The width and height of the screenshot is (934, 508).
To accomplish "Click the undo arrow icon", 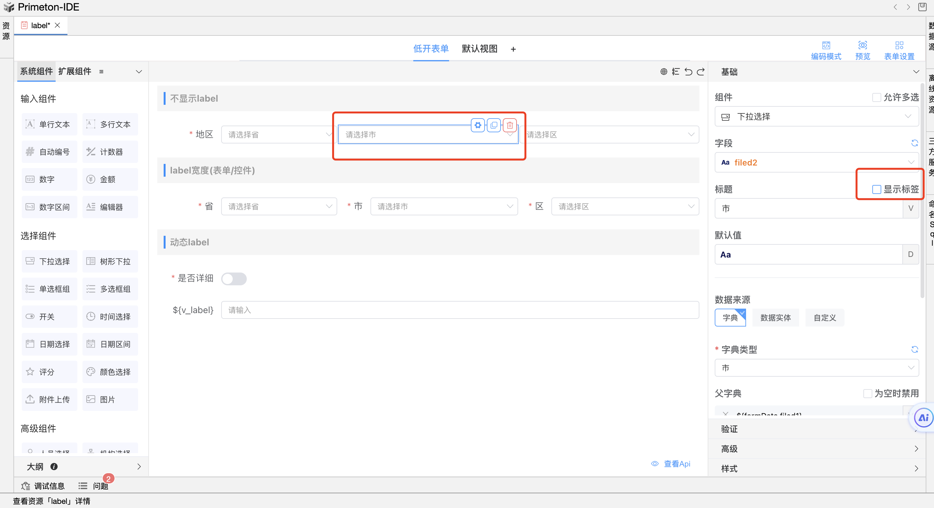I will [688, 72].
